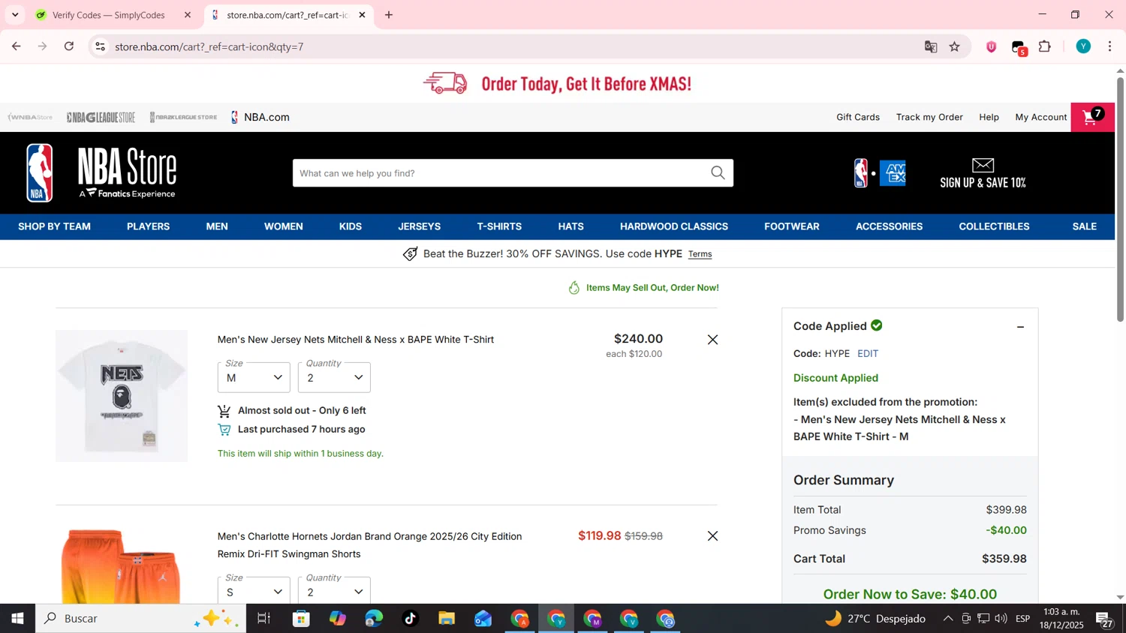This screenshot has width=1126, height=633.
Task: Click EDIT next to code HYPE
Action: 868,354
